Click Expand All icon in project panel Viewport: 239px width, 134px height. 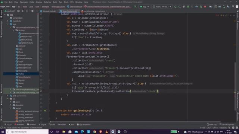pos(23,11)
